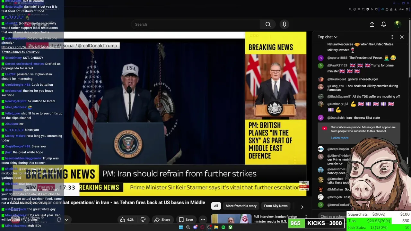411x231 pixels.
Task: Click the browser pinboard icon
Action: 359,9
